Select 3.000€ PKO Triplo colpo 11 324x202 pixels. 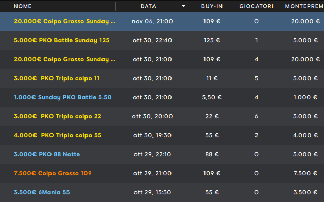[162, 78]
